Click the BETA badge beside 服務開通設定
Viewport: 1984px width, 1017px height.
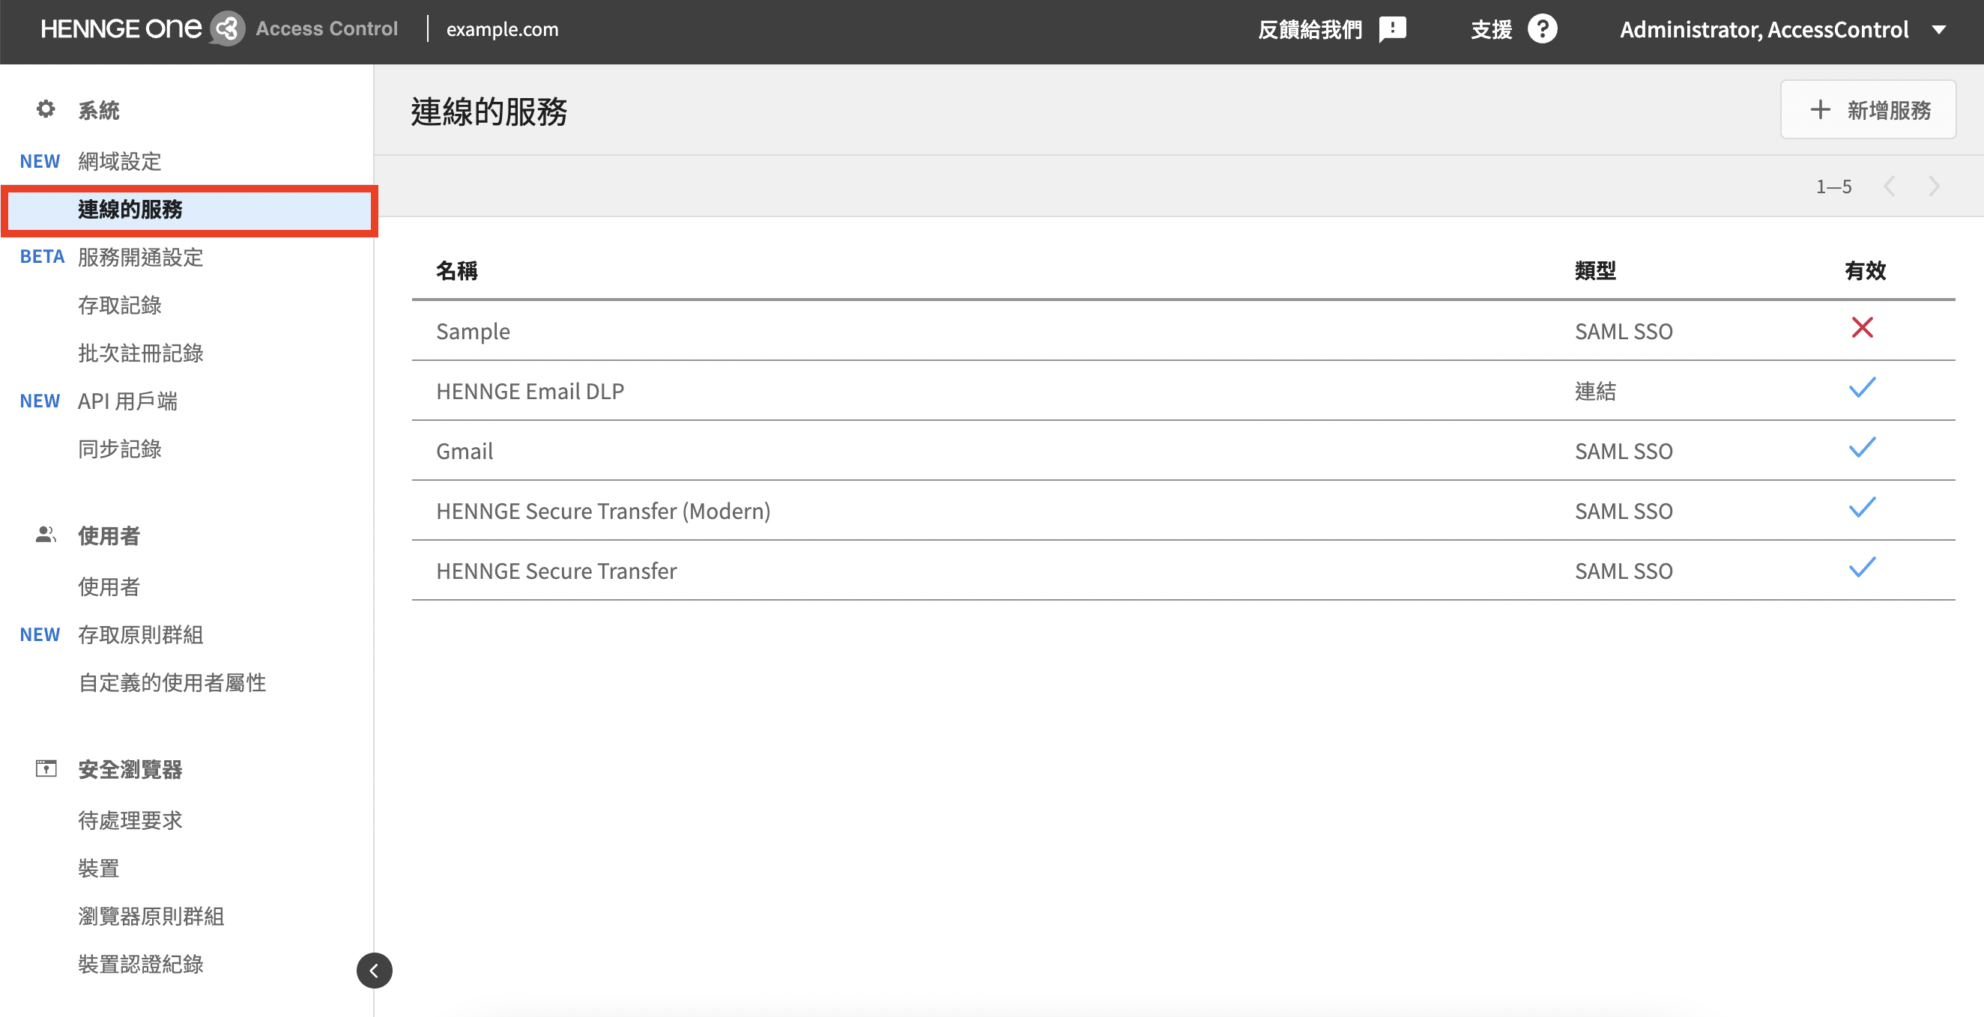pyautogui.click(x=42, y=257)
